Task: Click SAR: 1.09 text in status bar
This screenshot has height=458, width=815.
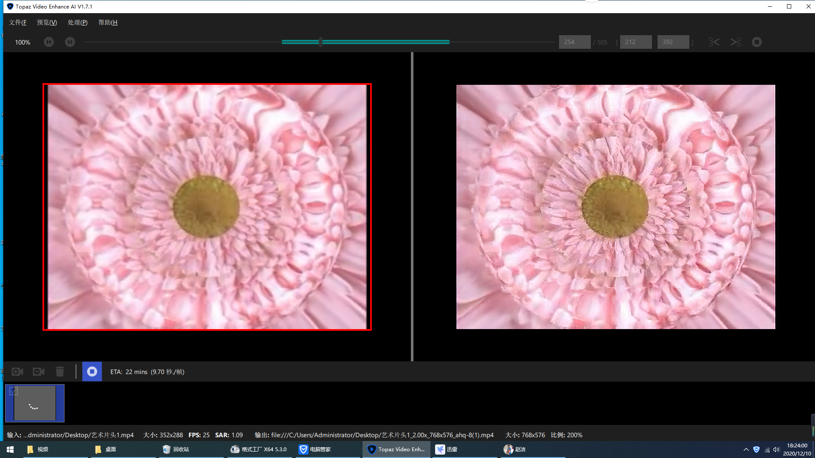Action: (229, 435)
